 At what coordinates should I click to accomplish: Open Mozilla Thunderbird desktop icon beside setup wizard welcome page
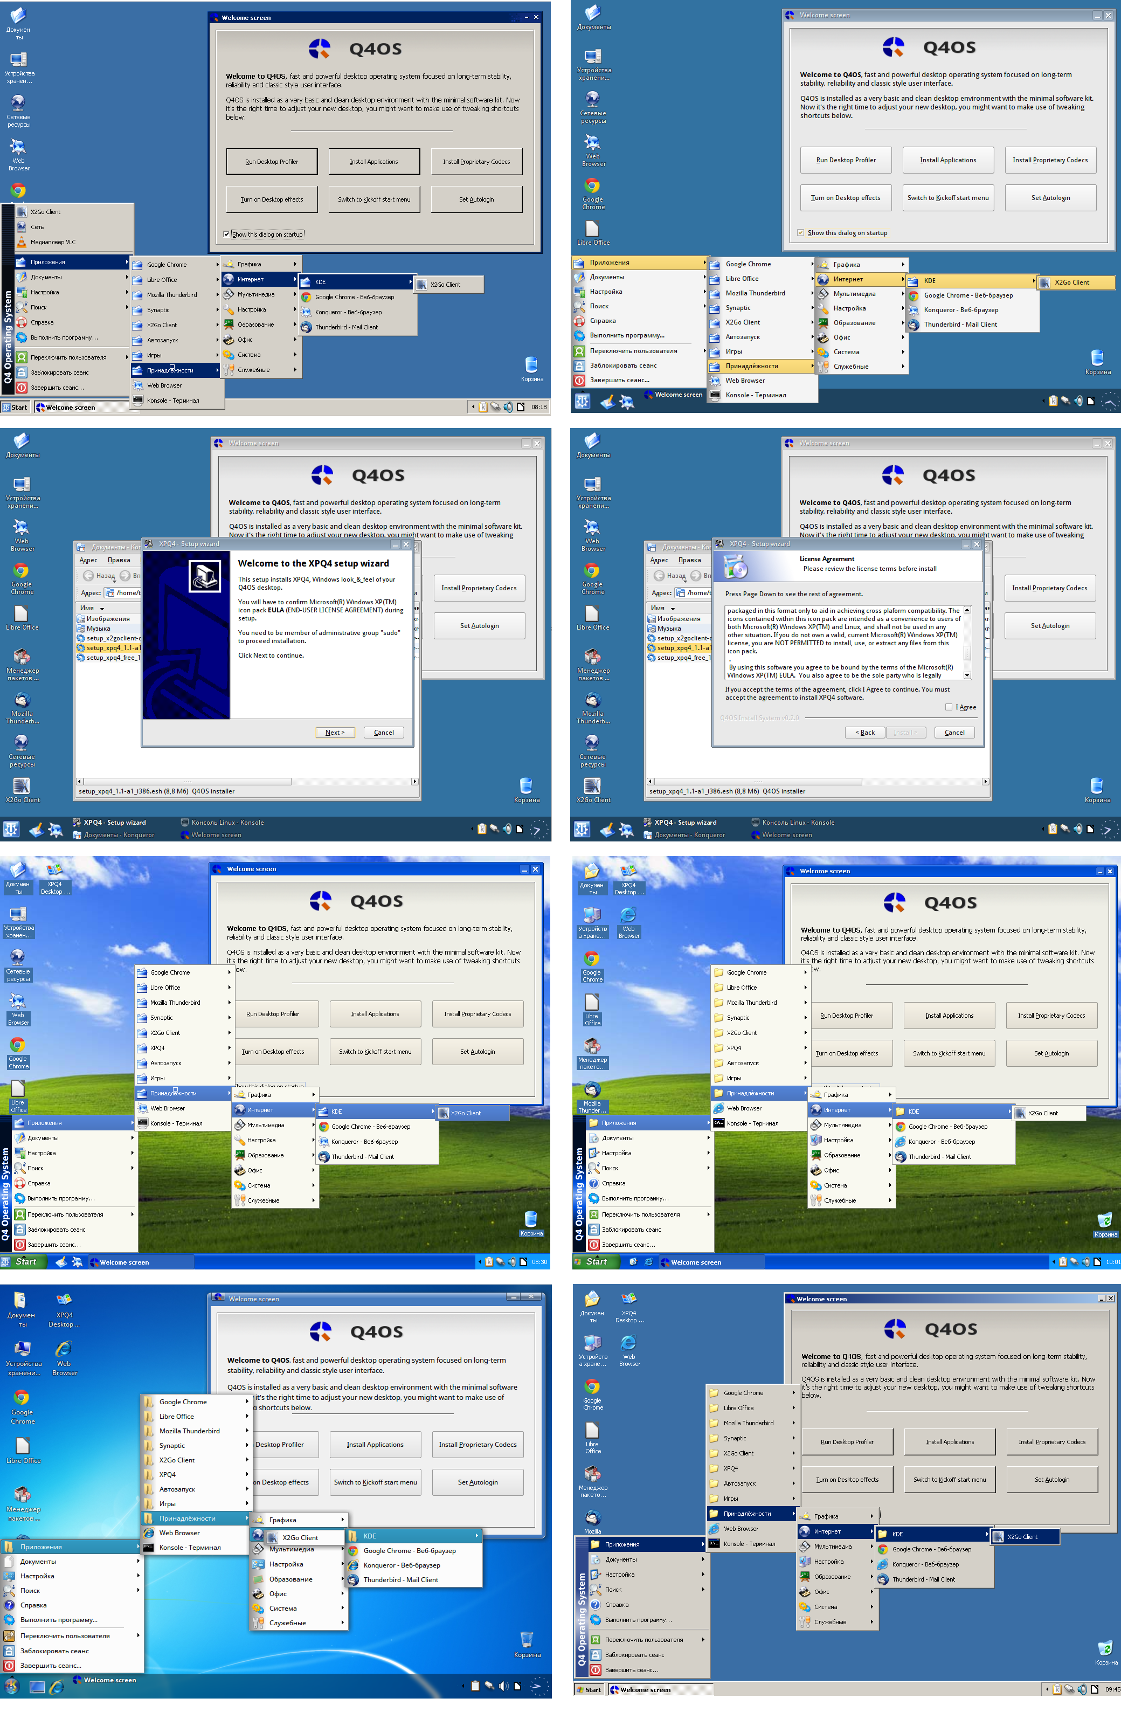[22, 708]
